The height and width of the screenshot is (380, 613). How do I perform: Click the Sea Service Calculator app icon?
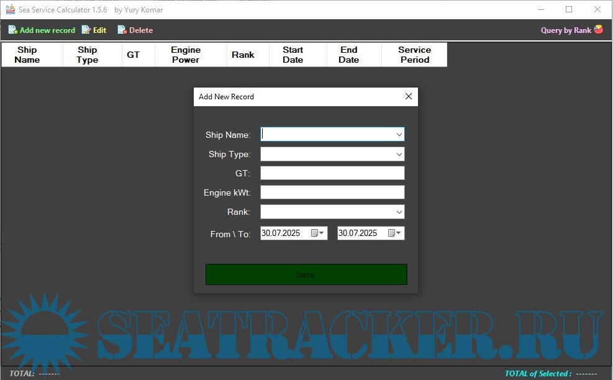[10, 9]
